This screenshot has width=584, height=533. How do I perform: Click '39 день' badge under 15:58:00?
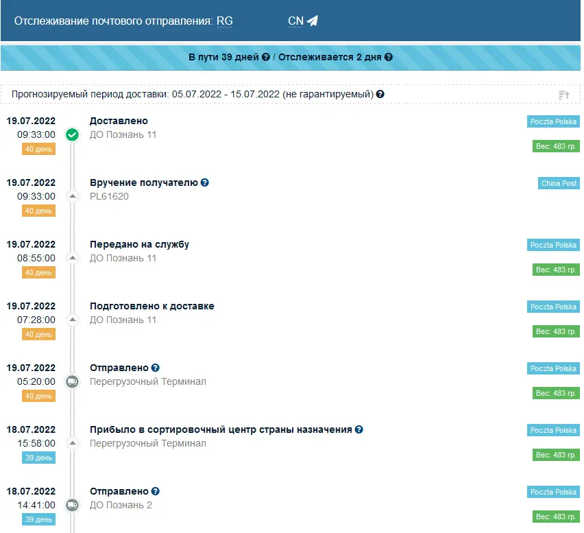click(x=39, y=458)
